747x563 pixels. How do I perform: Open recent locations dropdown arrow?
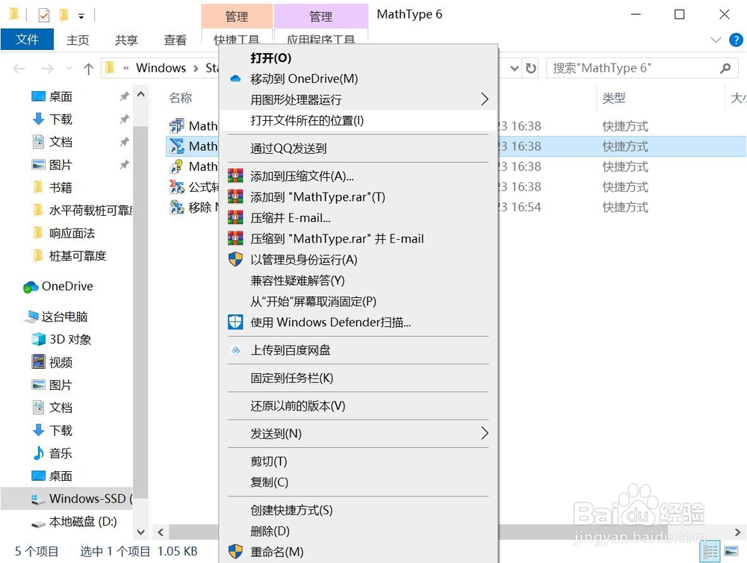tap(69, 69)
